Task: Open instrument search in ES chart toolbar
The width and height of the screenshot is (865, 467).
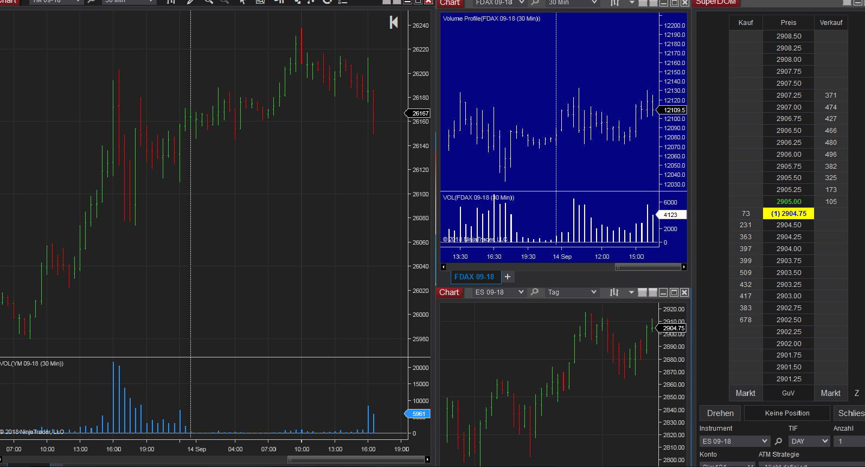Action: 535,292
